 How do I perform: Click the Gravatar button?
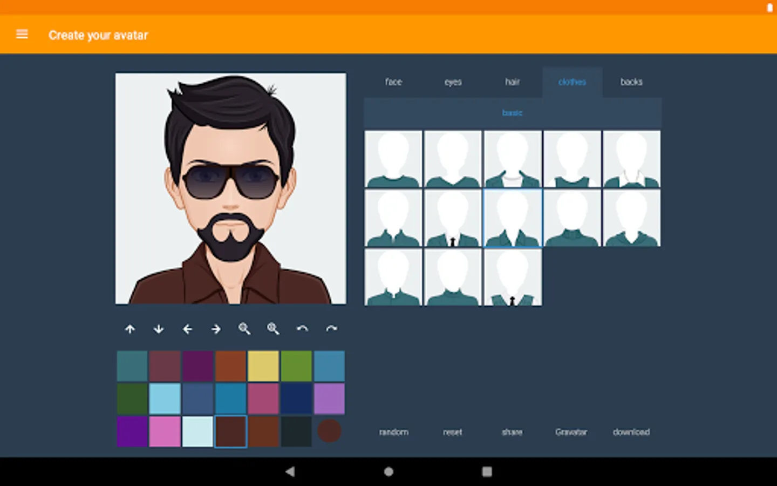pos(571,432)
